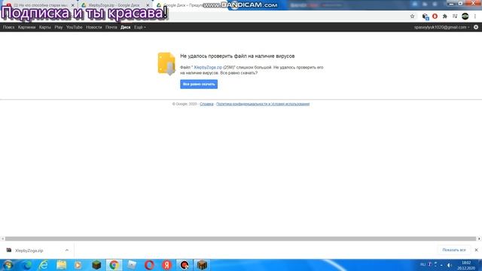
Task: Close the first YouTube browser tab
Action: 72,5
